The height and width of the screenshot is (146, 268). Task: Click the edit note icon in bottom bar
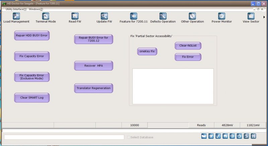[x=211, y=136]
